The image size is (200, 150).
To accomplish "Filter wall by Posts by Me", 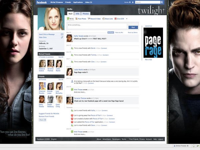I will click(119, 33).
